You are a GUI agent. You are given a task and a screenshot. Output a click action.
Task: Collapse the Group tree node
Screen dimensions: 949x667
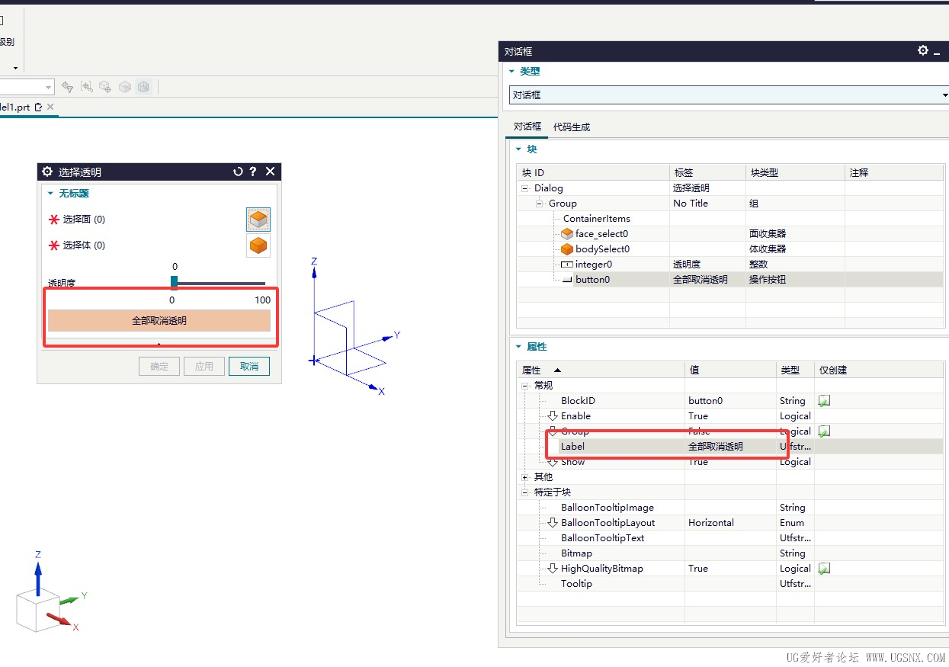[540, 204]
